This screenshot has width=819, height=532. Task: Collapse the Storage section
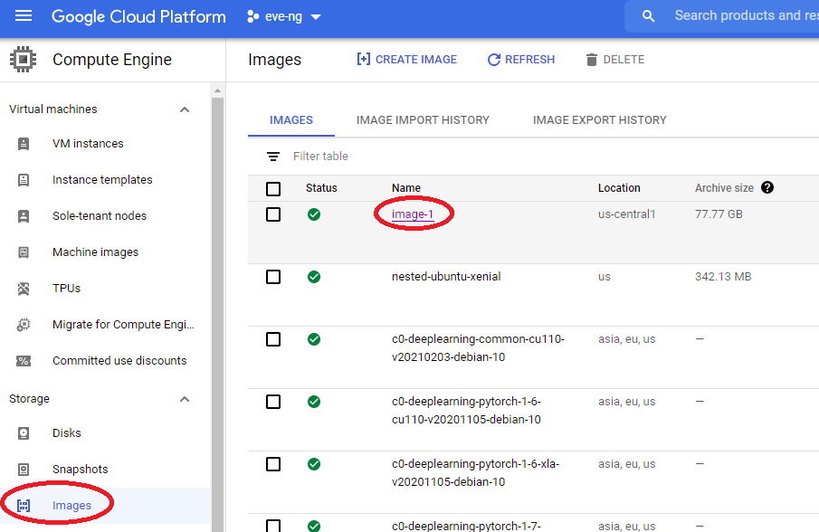185,399
